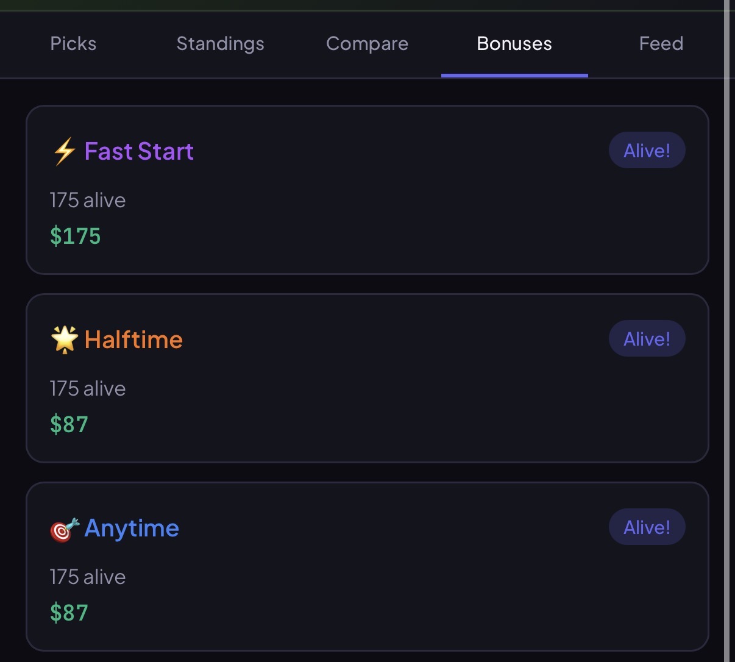
Task: Stay on the Bonuses tab
Action: (x=514, y=43)
